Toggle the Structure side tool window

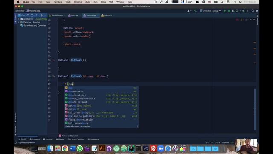(15, 117)
